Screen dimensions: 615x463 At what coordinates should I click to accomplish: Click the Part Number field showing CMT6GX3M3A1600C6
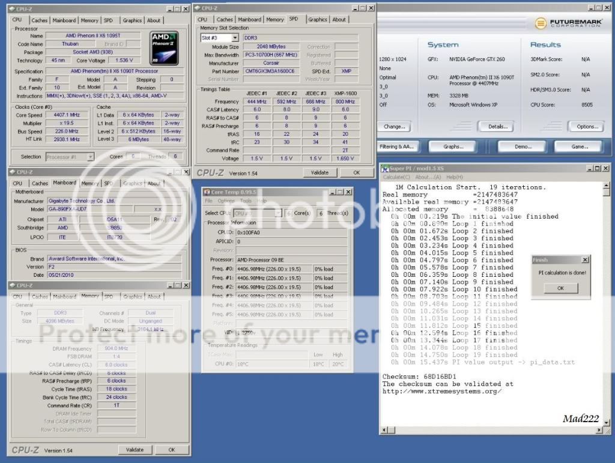tap(271, 71)
